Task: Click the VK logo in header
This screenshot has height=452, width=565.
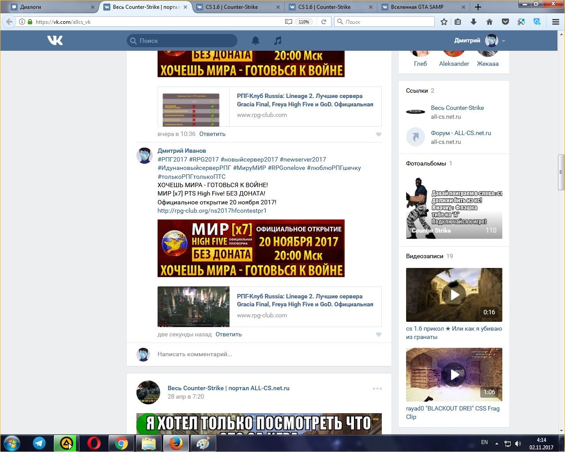Action: 55,41
